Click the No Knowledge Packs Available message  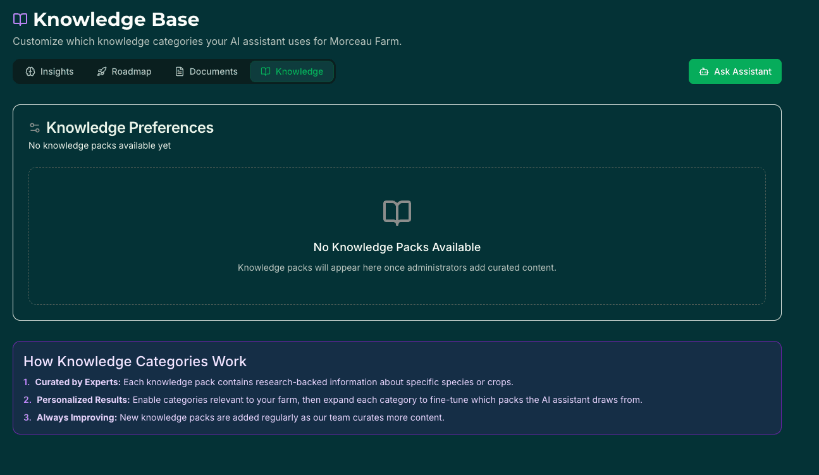click(397, 247)
